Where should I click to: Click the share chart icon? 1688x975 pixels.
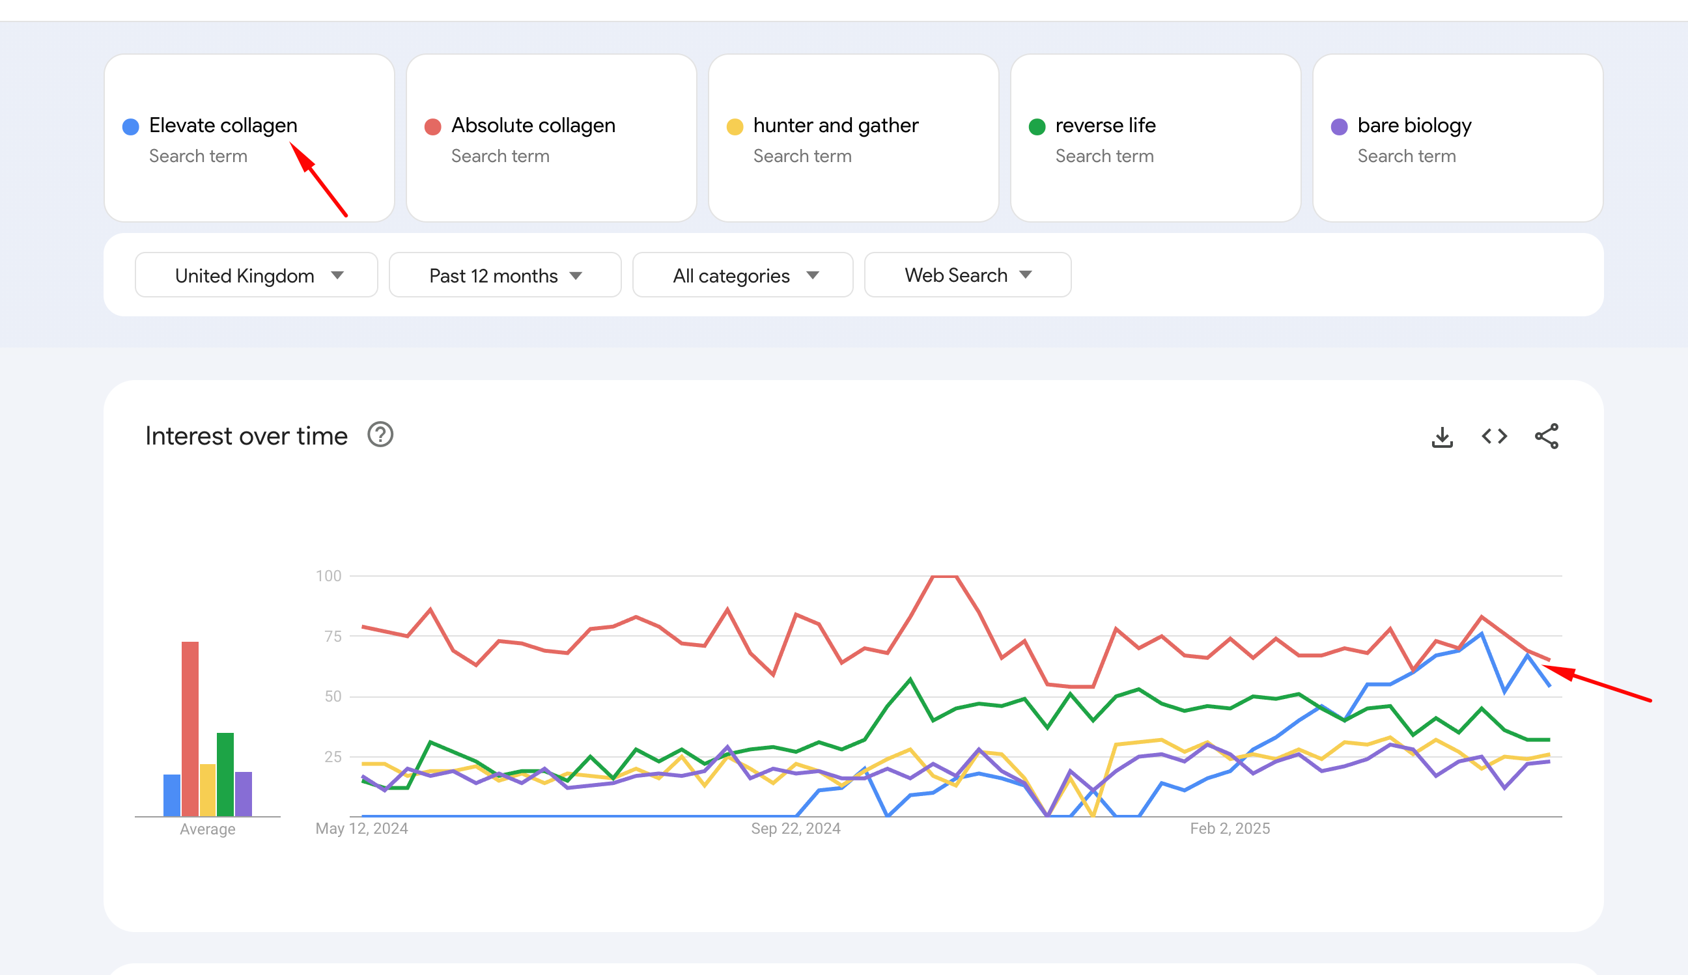(x=1547, y=437)
